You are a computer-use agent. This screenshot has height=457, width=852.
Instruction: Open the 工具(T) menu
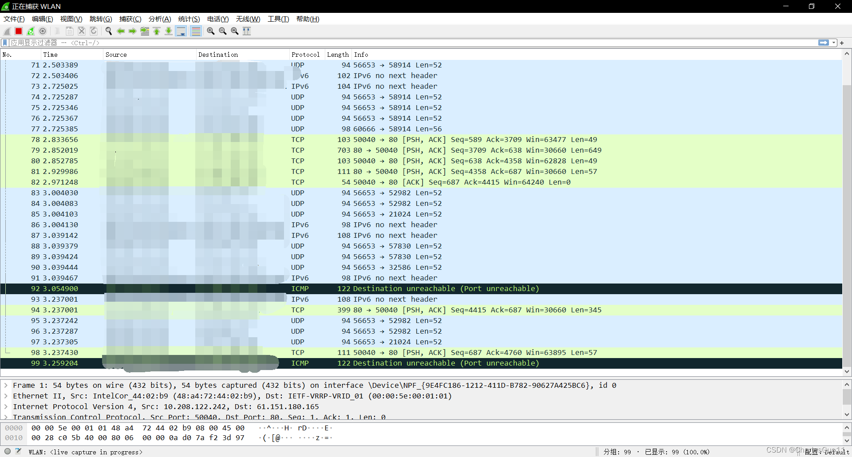pos(278,19)
